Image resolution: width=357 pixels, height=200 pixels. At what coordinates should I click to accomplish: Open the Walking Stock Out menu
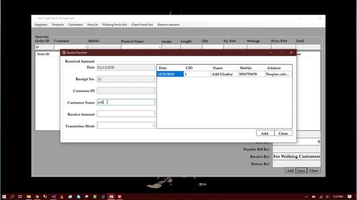tap(114, 24)
